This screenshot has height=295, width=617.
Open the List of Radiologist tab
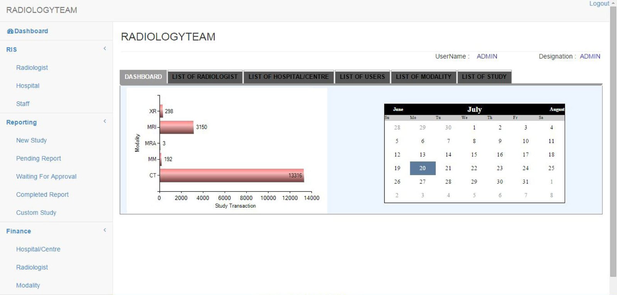[x=205, y=77]
